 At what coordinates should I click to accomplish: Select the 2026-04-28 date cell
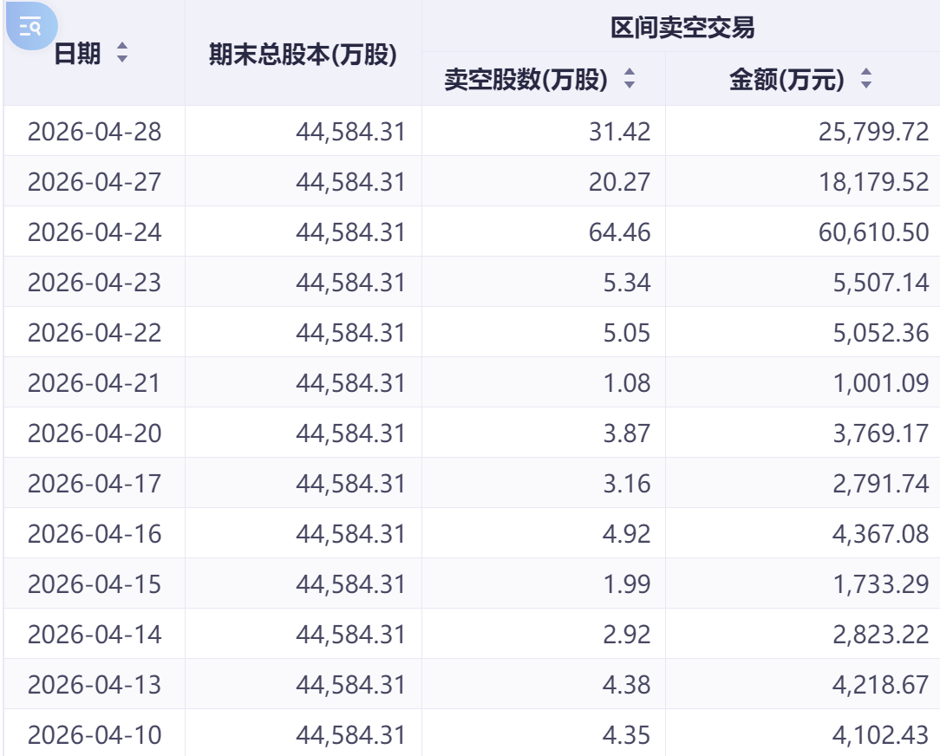coord(95,132)
